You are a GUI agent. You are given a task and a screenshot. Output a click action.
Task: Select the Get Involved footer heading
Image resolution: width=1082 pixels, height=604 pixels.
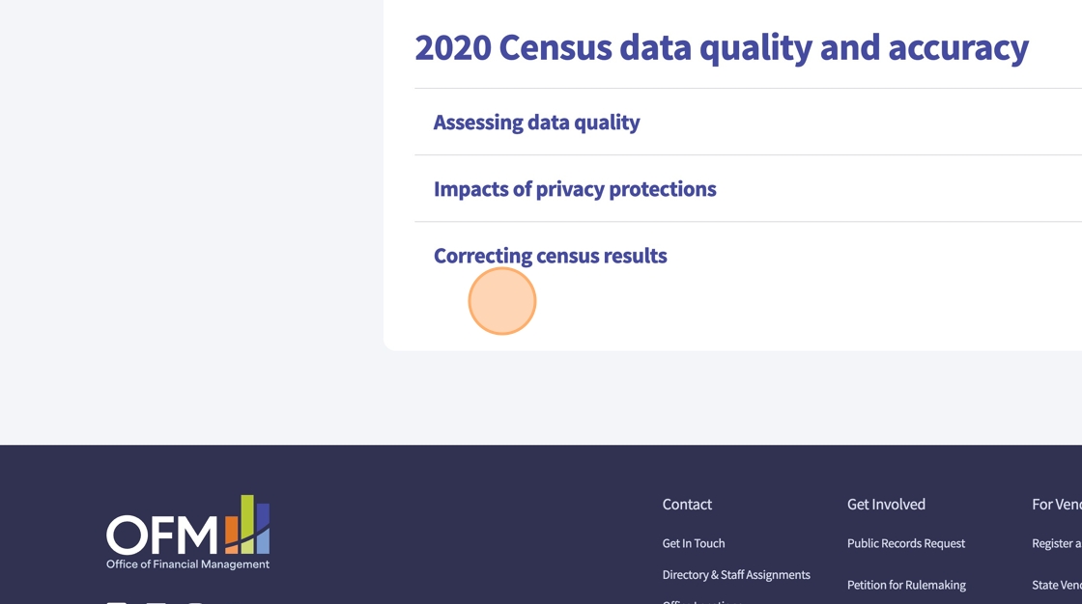pyautogui.click(x=886, y=504)
